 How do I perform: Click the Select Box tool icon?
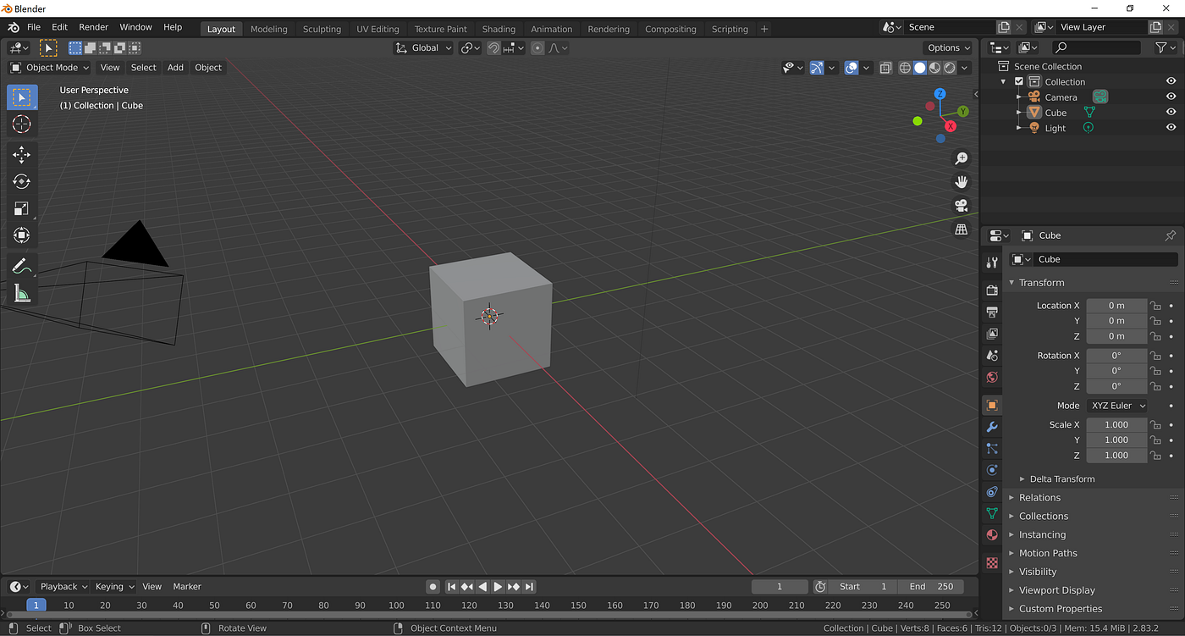click(22, 97)
